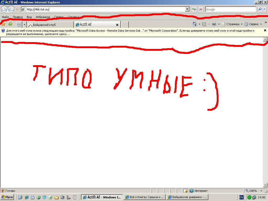Expand the Home button dropdown arrow
Viewport: 268px width, 201px height.
[x=199, y=24]
